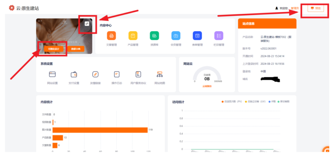Open 友情链接 friendly links icon
The image size is (335, 158).
[95, 74]
